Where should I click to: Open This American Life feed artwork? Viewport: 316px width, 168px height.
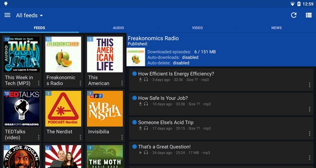coord(105,54)
